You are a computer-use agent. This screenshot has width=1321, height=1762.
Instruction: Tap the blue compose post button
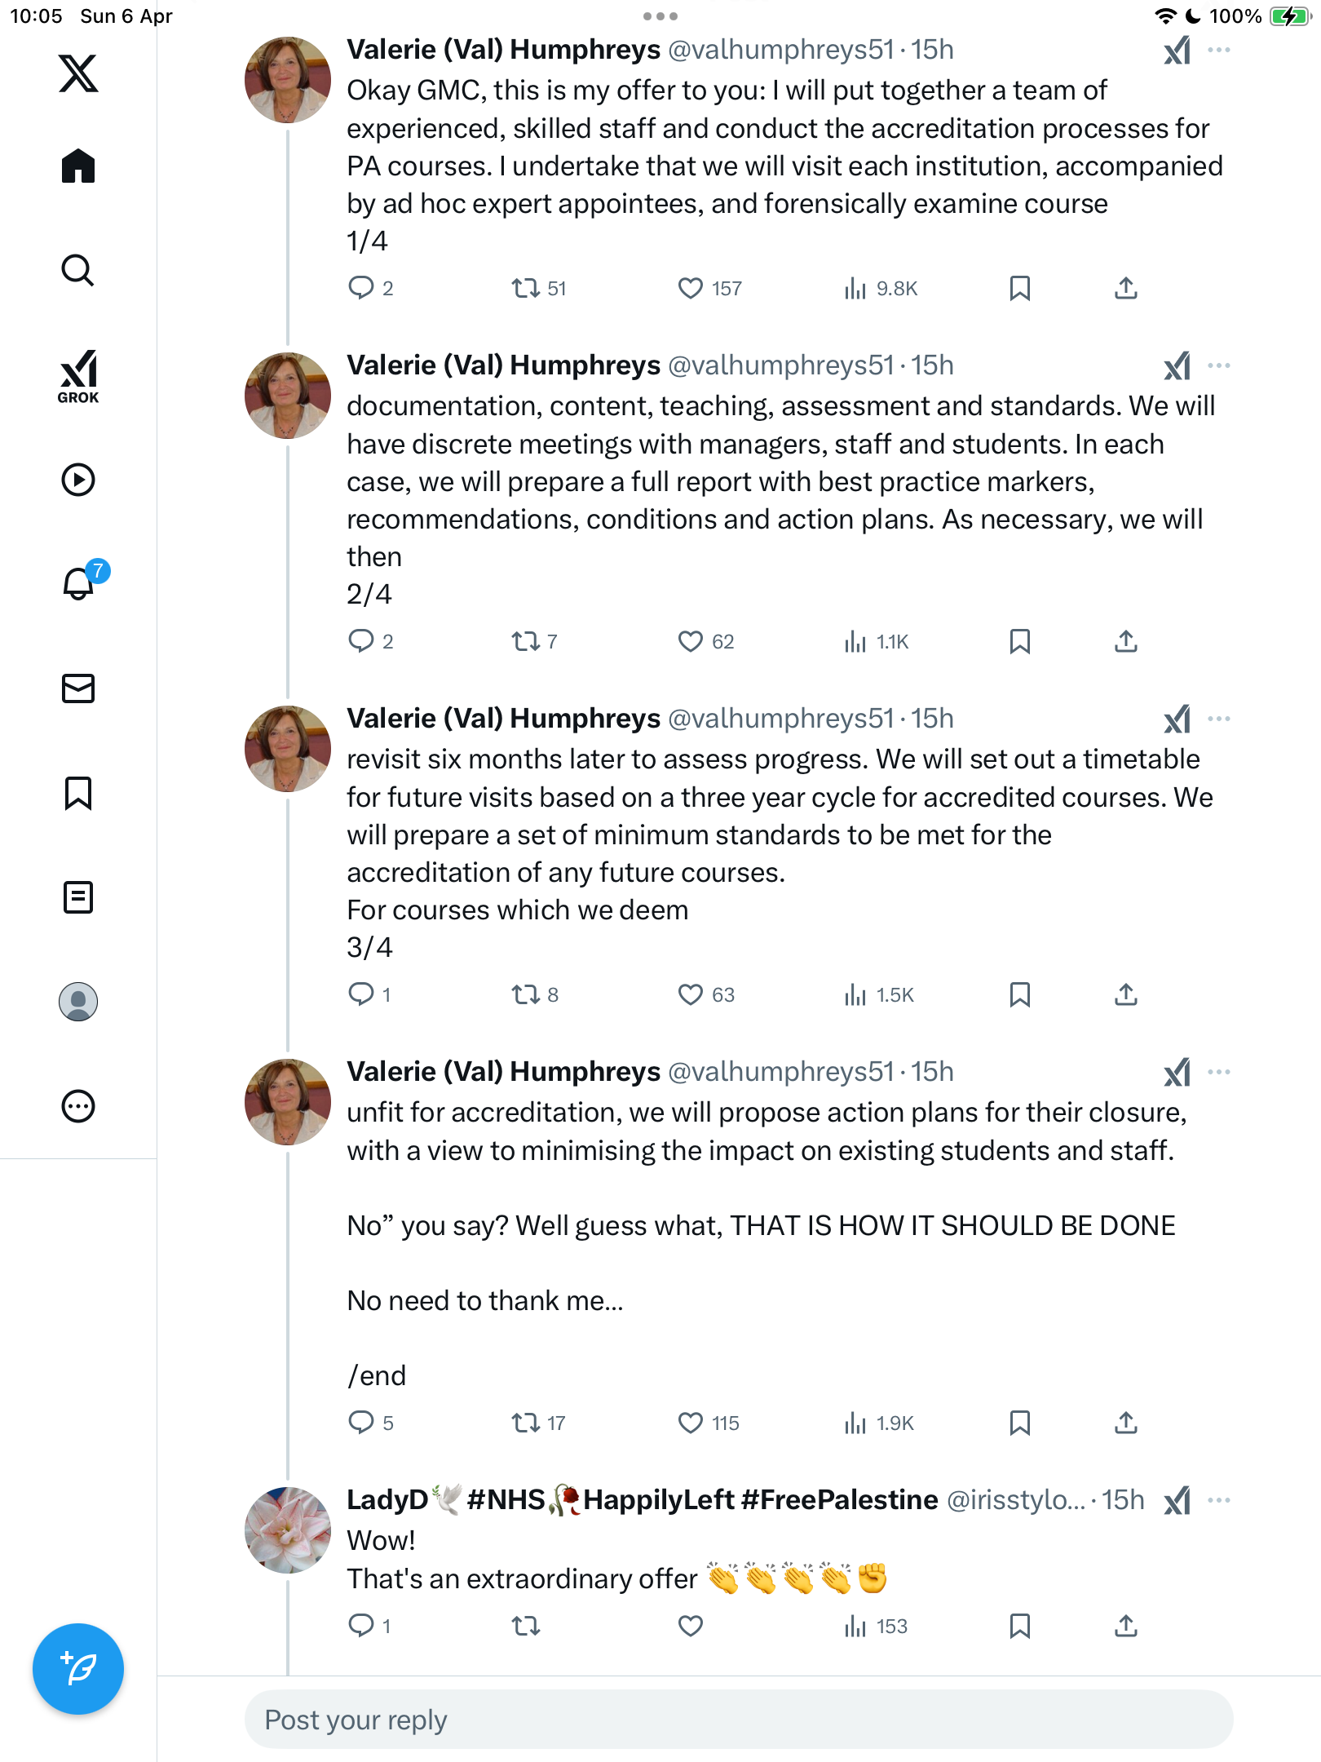pos(78,1669)
